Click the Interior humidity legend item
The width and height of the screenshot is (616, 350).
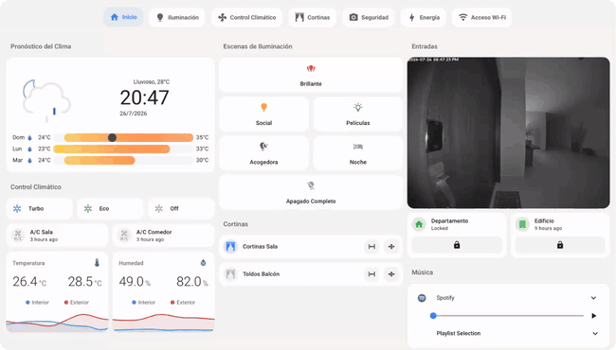pos(143,302)
